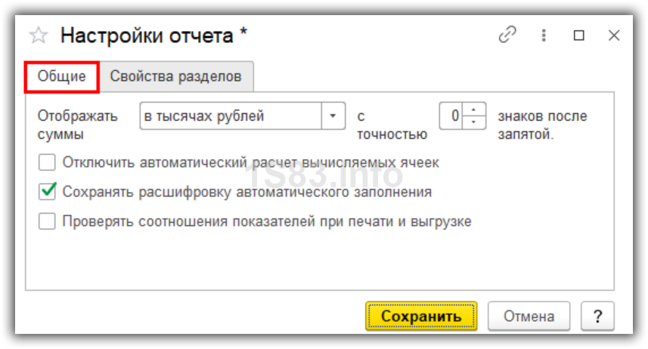Screen dimensions: 648x349
Task: Switch to the Общие tab
Action: coord(62,76)
